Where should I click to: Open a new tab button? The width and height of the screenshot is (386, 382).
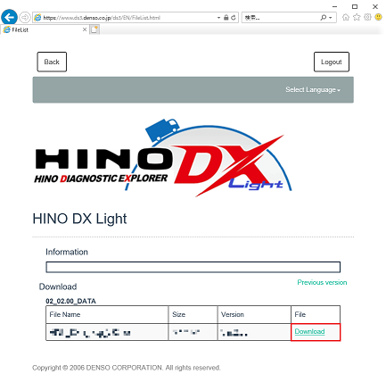94,29
